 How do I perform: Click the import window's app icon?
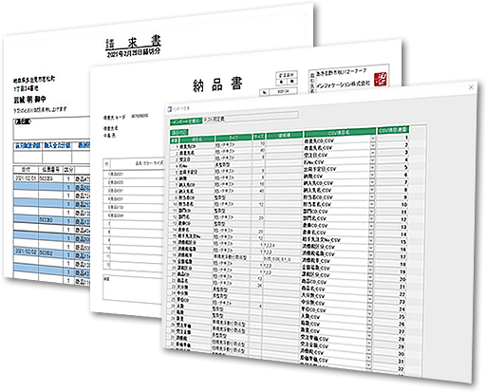(169, 108)
